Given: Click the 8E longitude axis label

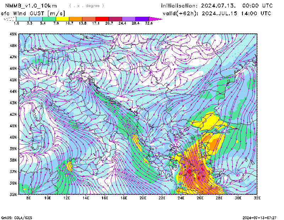Looking at the screenshot, I should point(28,198).
